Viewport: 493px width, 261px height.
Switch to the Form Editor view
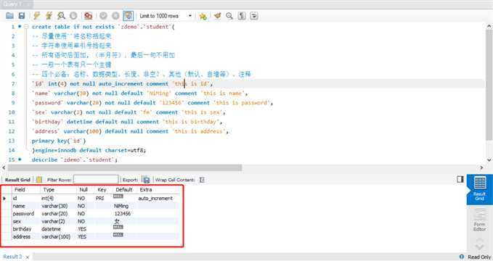tap(480, 220)
